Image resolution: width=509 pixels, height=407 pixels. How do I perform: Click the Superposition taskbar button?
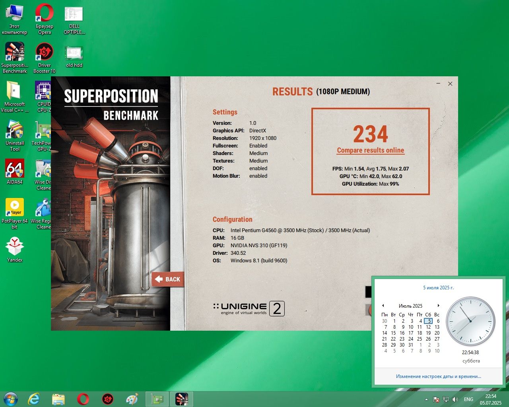[182, 399]
